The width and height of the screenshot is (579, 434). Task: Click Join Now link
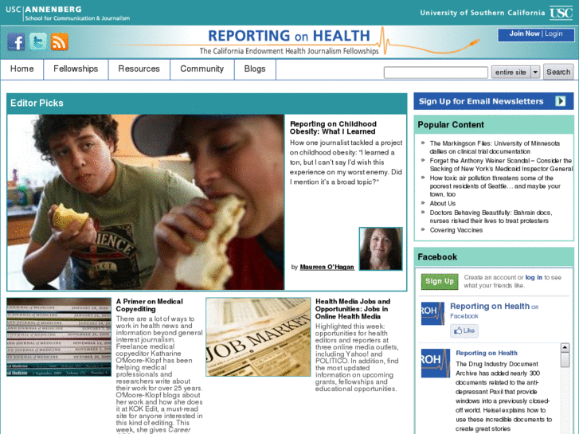(524, 33)
